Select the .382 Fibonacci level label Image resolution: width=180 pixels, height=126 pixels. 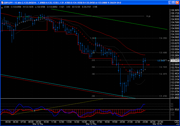pyautogui.click(x=93, y=74)
